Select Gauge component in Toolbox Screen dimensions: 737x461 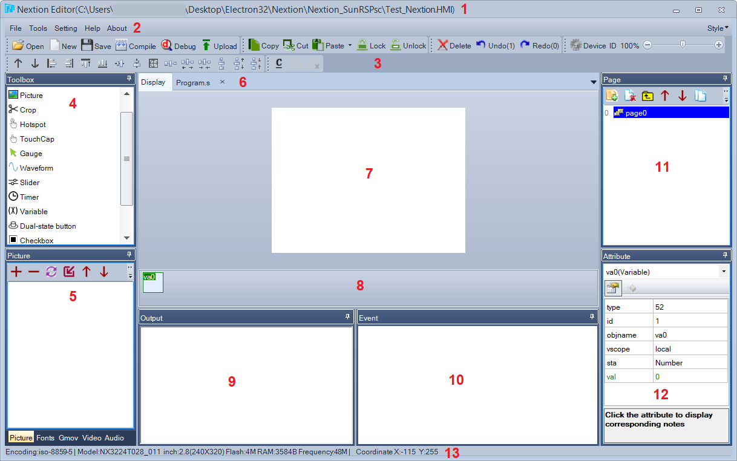point(25,153)
